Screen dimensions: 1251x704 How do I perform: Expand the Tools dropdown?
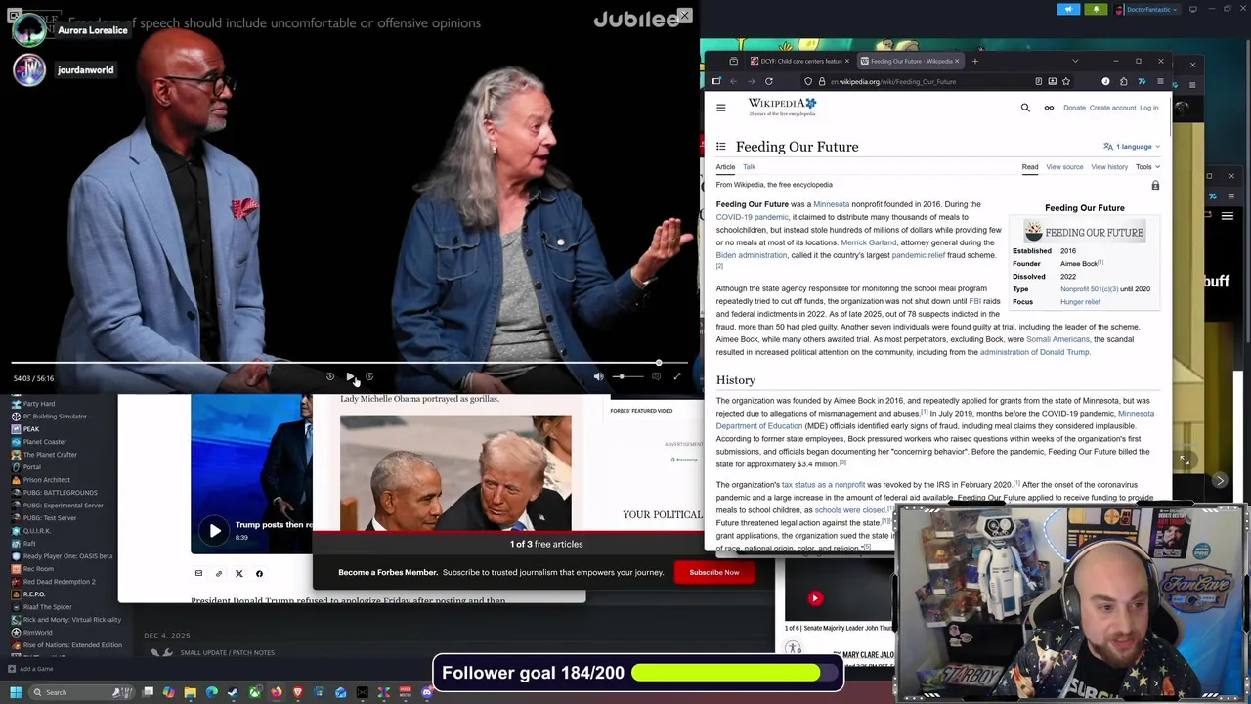click(x=1147, y=167)
